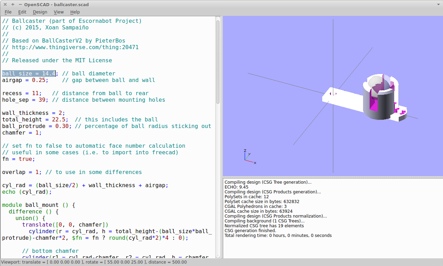Click the line 'ball_protrude = 0.30;'
Image resolution: width=443 pixels, height=266 pixels.
pyautogui.click(x=37, y=126)
